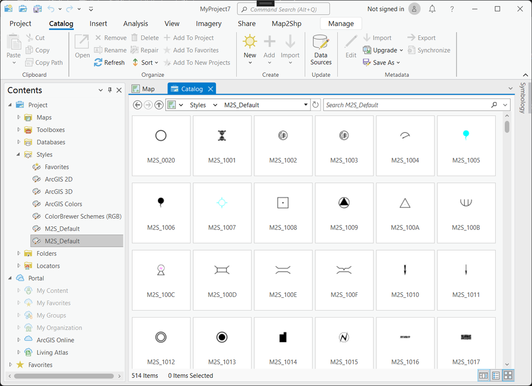The height and width of the screenshot is (386, 532).
Task: Click the Up one level arrow
Action: 159,105
